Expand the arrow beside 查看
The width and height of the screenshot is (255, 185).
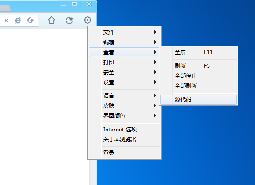[x=155, y=52]
